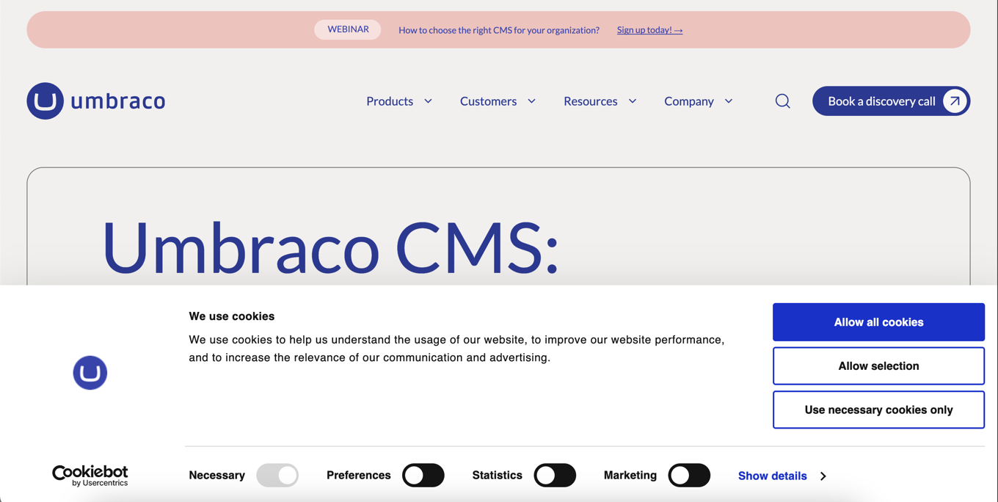Choose Use necessary cookies only
Viewport: 998px width, 502px height.
878,410
